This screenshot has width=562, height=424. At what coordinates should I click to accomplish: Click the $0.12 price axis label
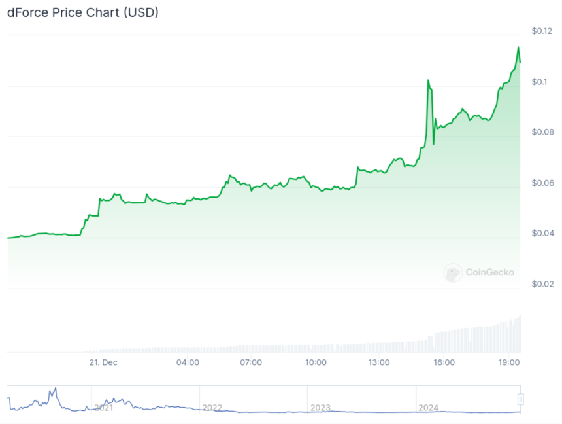tap(543, 31)
